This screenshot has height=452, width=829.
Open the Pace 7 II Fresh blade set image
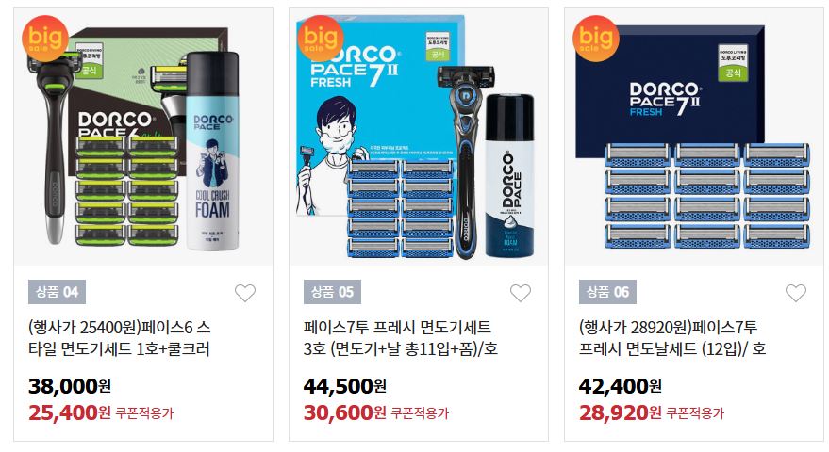[x=694, y=137]
